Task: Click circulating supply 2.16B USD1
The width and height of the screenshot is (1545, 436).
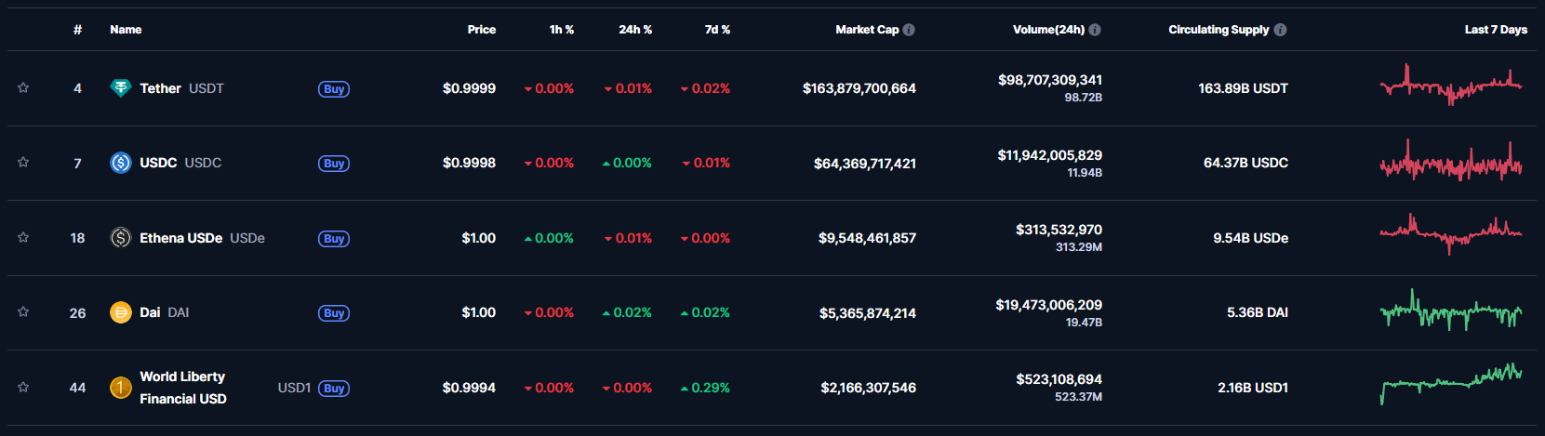Action: point(1253,388)
